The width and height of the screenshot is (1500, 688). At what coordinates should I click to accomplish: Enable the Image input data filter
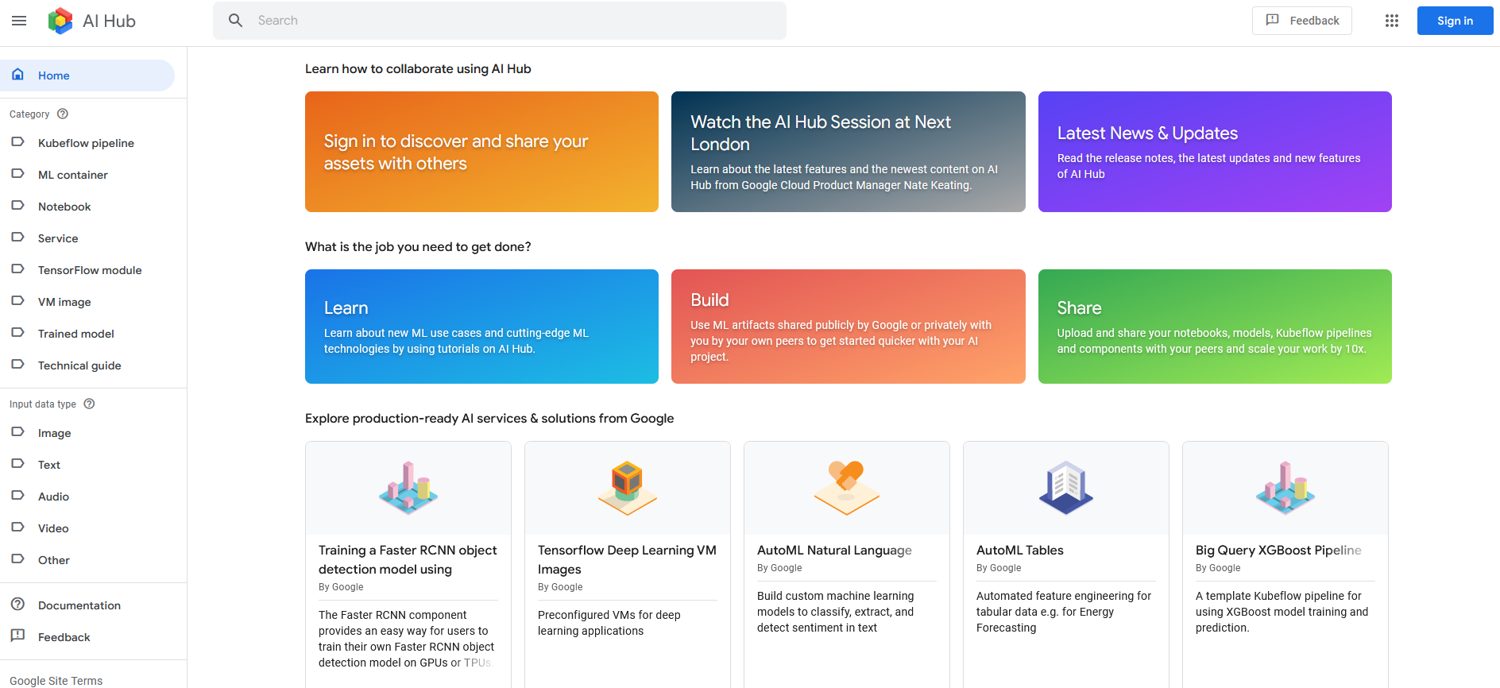54,433
